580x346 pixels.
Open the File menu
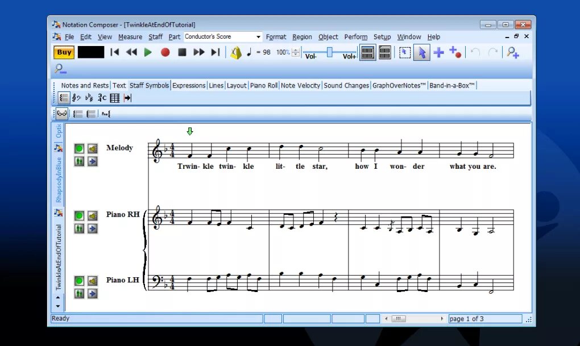(x=69, y=36)
